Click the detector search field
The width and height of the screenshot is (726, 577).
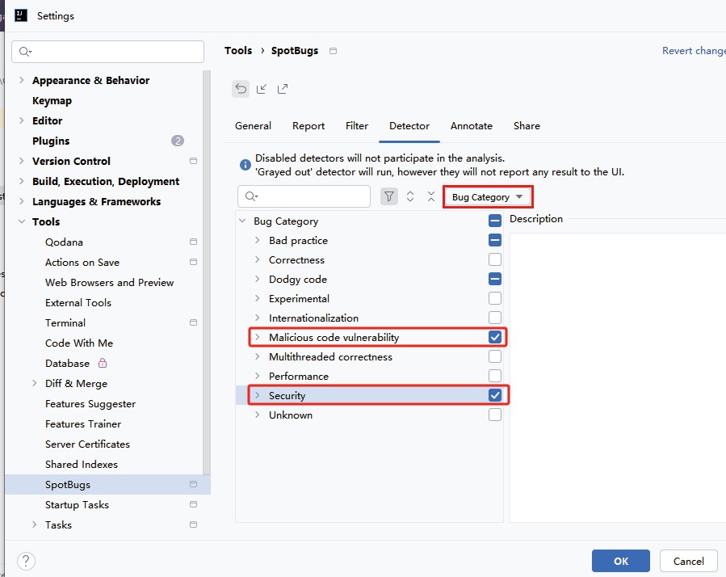304,196
